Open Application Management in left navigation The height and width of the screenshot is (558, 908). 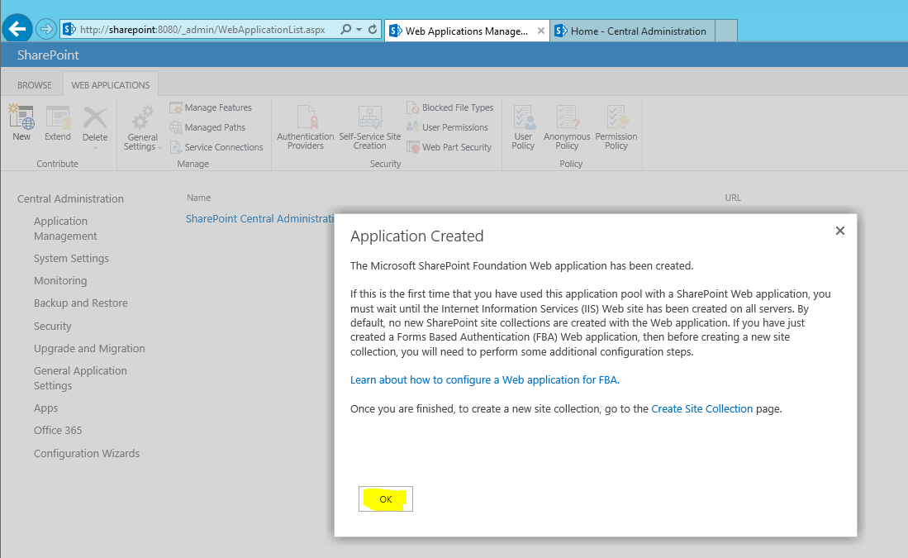[x=65, y=228]
